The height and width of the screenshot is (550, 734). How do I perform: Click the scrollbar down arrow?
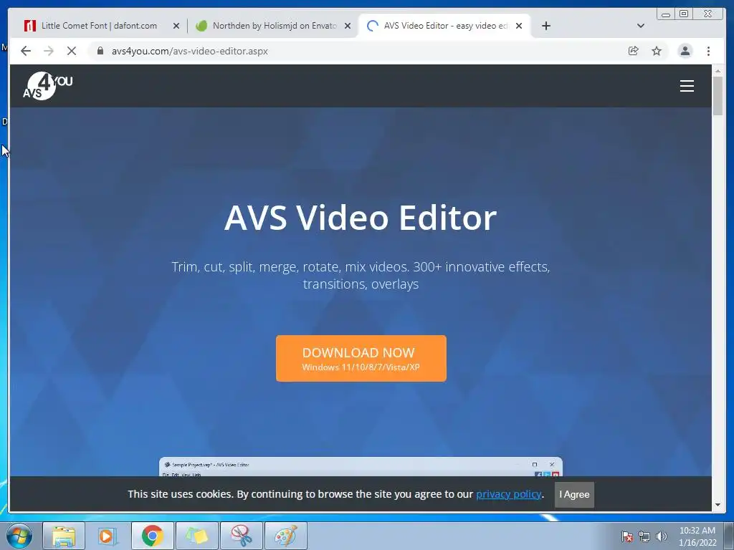point(718,505)
